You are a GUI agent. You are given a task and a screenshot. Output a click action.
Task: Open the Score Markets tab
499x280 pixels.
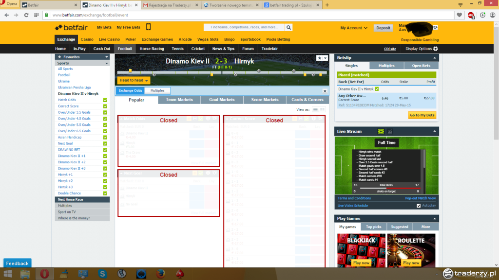(265, 100)
